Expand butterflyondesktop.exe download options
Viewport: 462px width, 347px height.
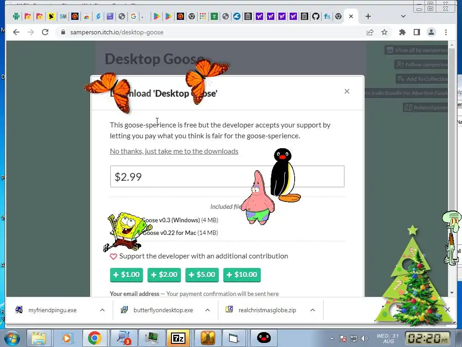[208, 310]
